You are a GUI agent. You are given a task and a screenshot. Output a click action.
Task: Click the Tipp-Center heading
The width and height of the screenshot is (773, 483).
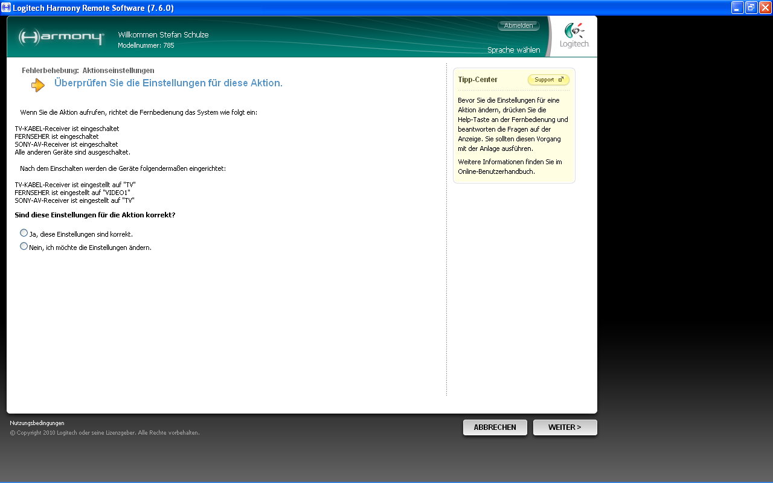(x=478, y=80)
